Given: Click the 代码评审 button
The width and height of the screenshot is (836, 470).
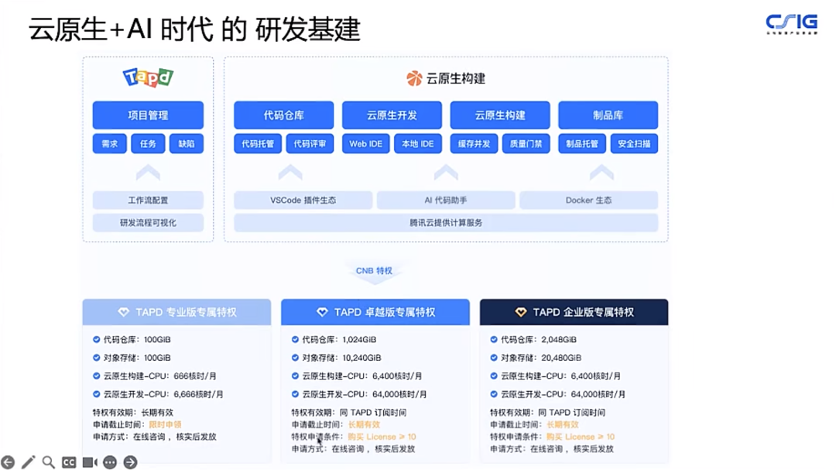Looking at the screenshot, I should 310,143.
